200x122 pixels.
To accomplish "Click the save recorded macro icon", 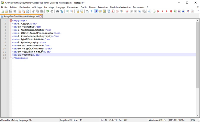I will coord(144,11).
